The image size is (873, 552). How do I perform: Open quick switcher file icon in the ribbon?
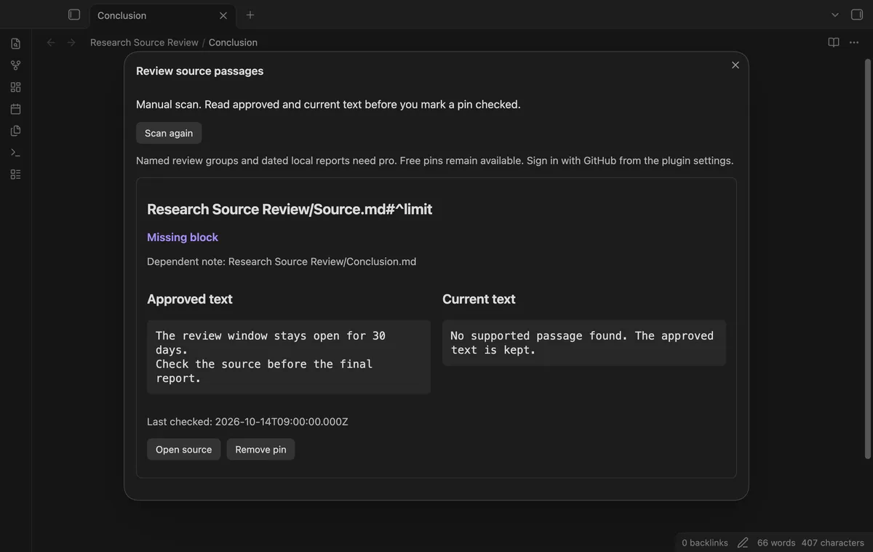click(x=15, y=44)
